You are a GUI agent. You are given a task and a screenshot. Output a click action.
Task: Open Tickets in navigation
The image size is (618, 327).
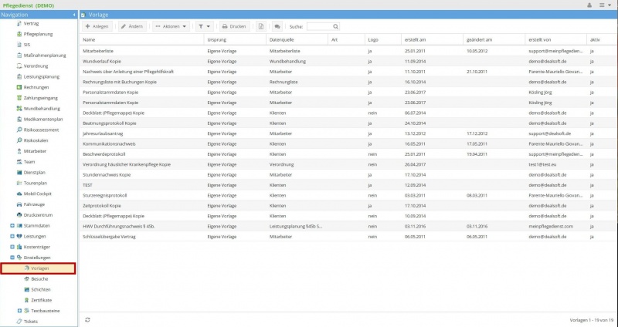point(31,322)
